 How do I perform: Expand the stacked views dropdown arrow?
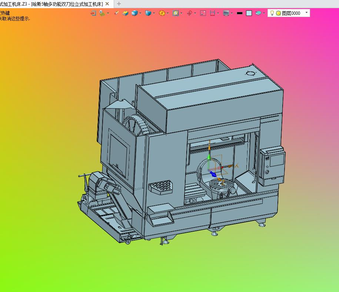click(x=154, y=13)
